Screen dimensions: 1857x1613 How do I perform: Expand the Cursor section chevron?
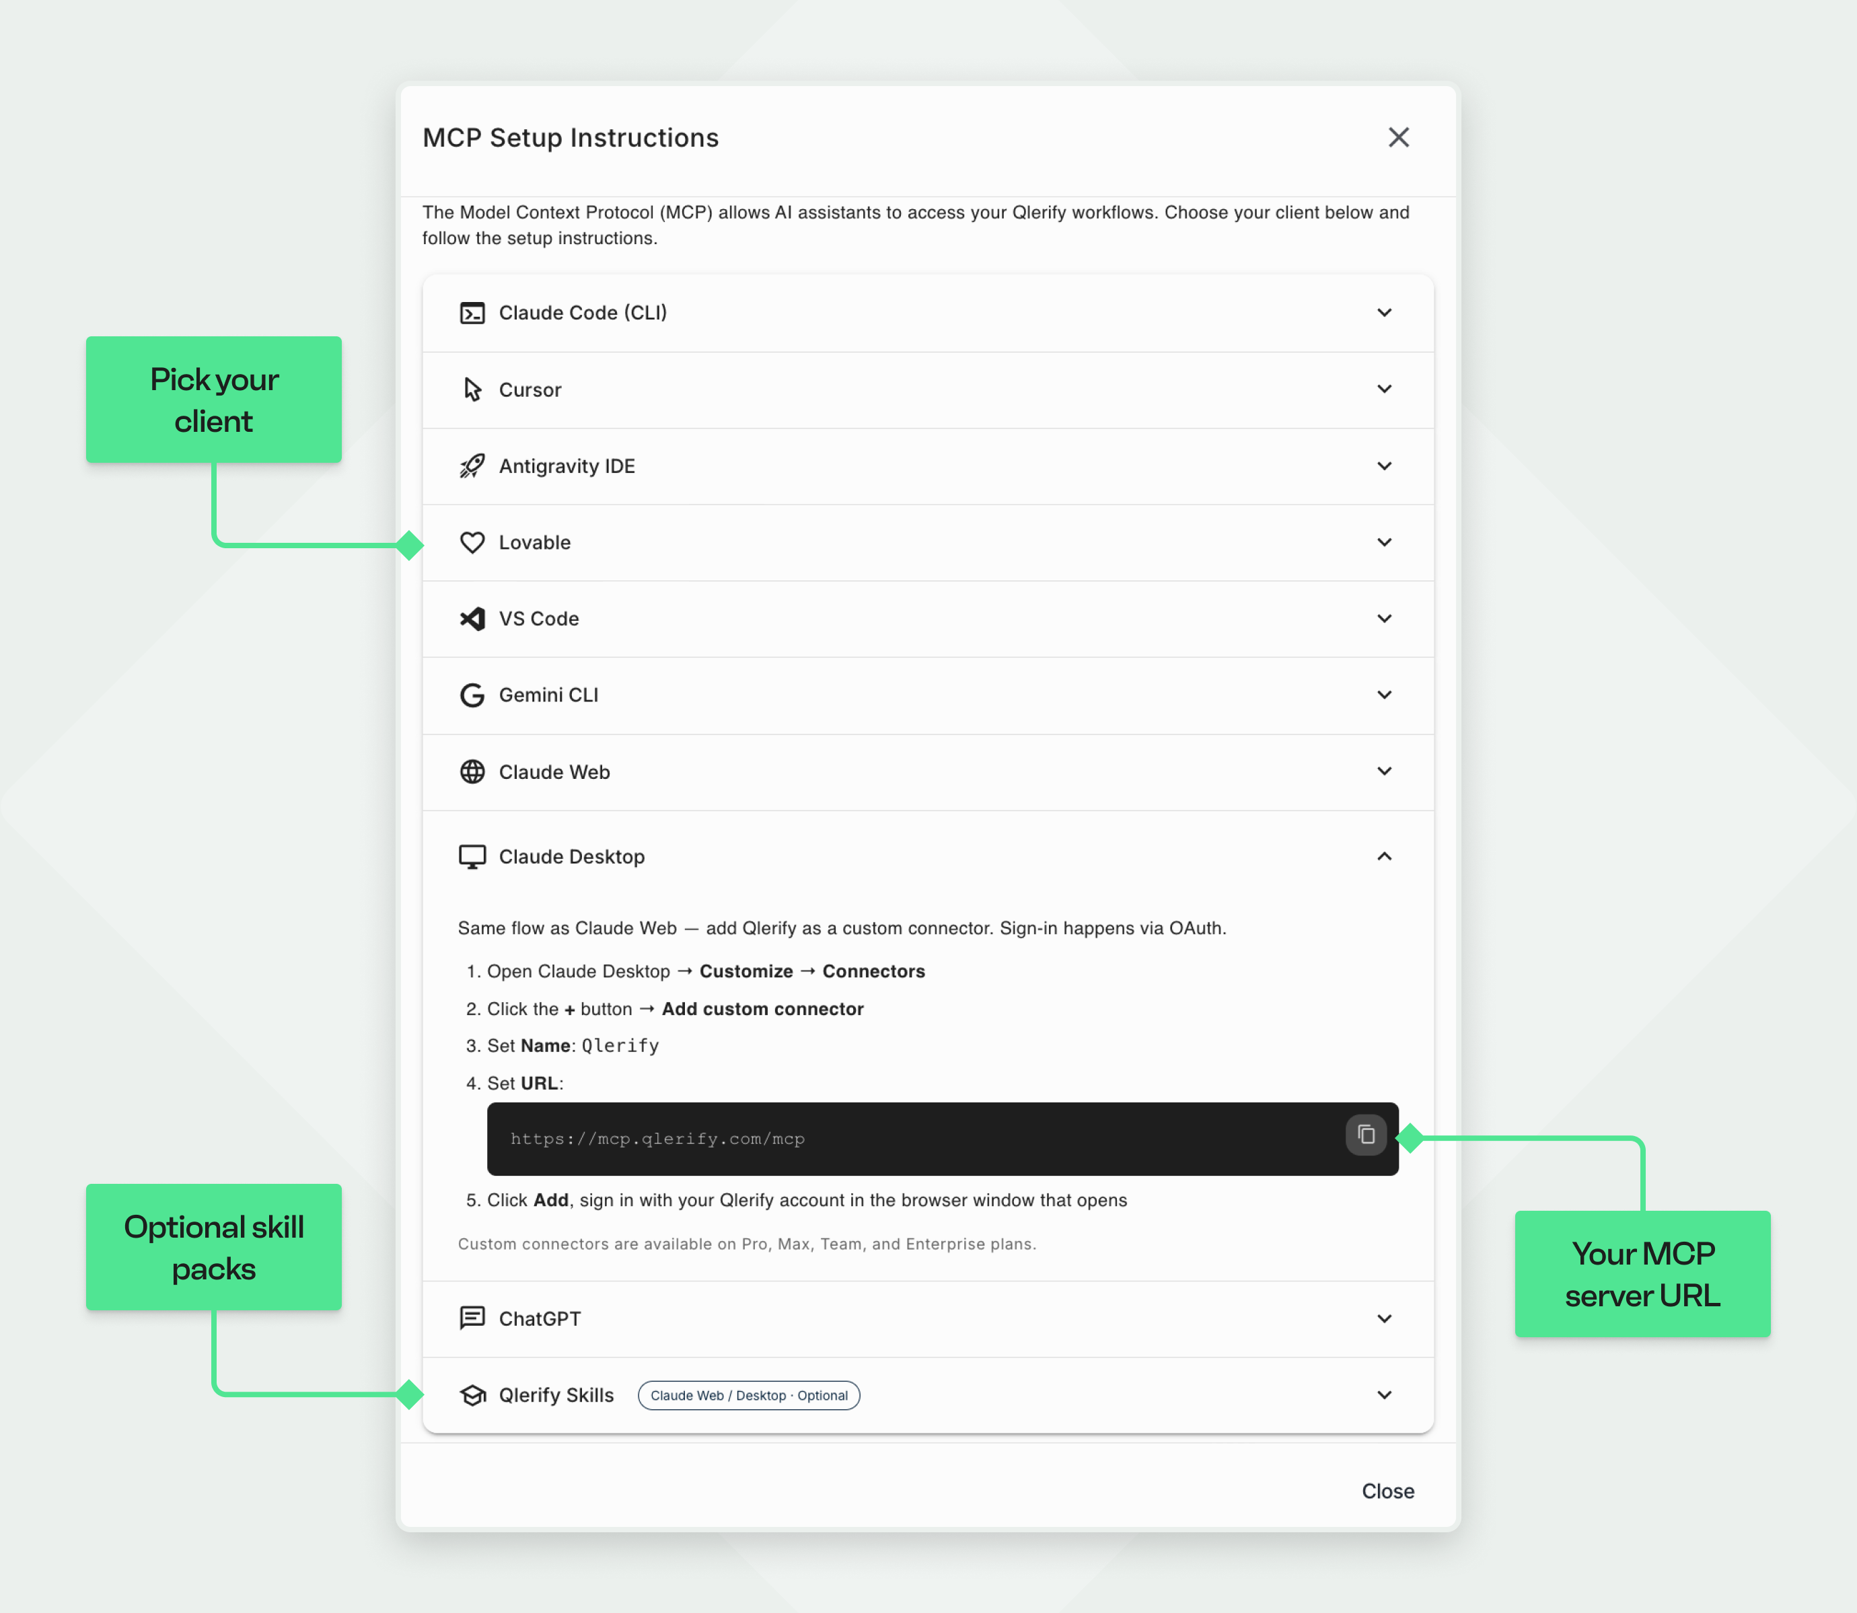[1383, 389]
